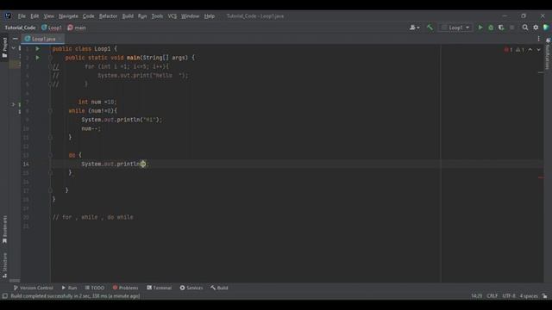Fold the commented for-loop block

[x=50, y=66]
